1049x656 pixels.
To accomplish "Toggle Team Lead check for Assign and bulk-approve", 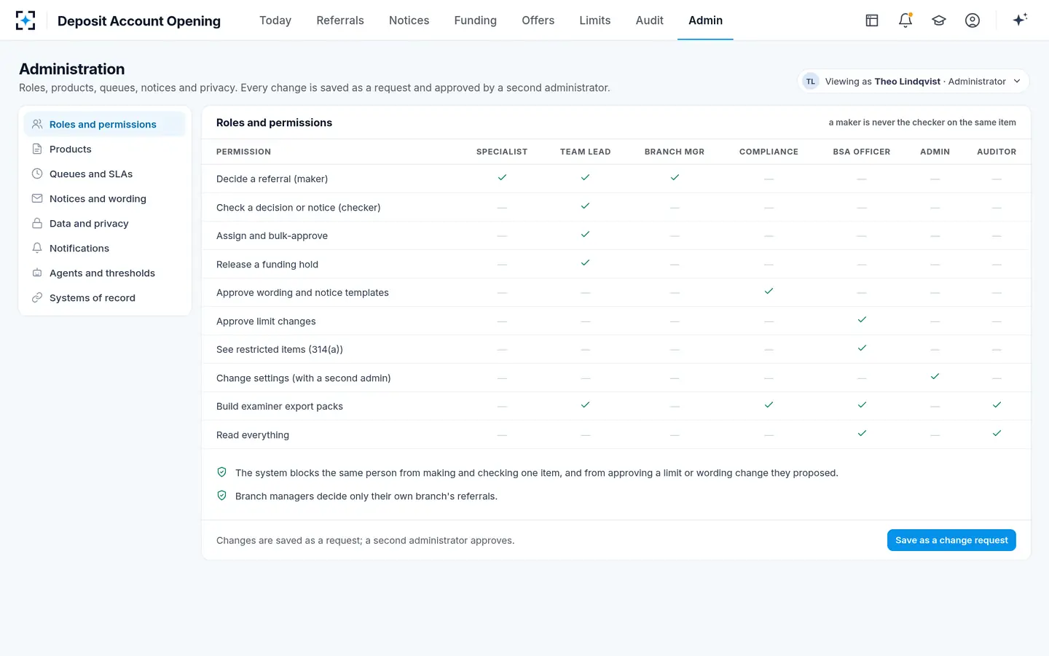I will [x=585, y=234].
